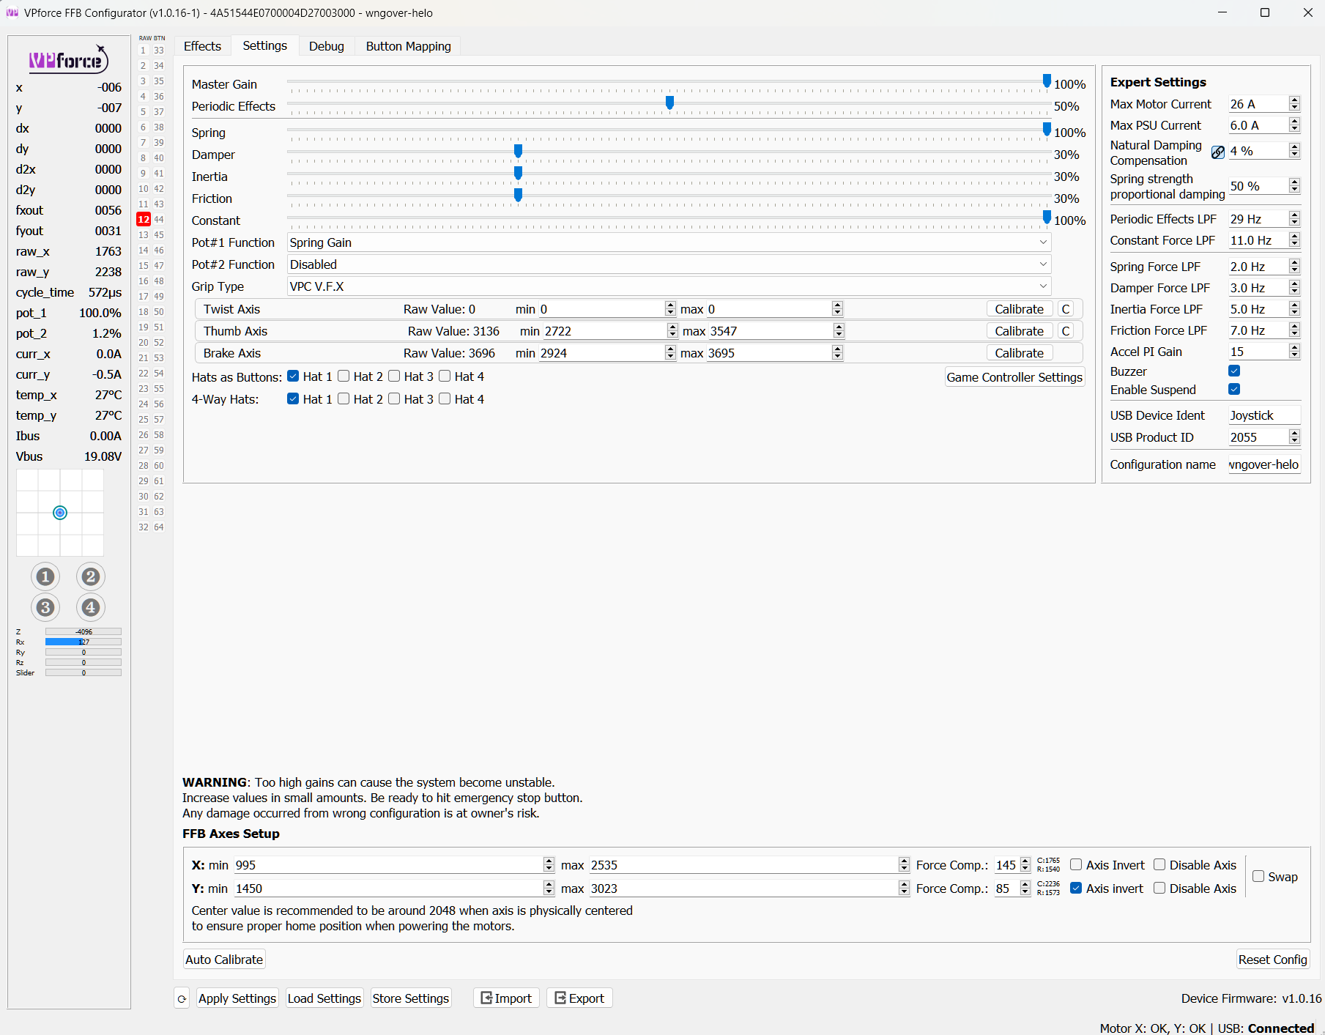Open the Debug tab
This screenshot has height=1035, width=1325.
pyautogui.click(x=327, y=46)
